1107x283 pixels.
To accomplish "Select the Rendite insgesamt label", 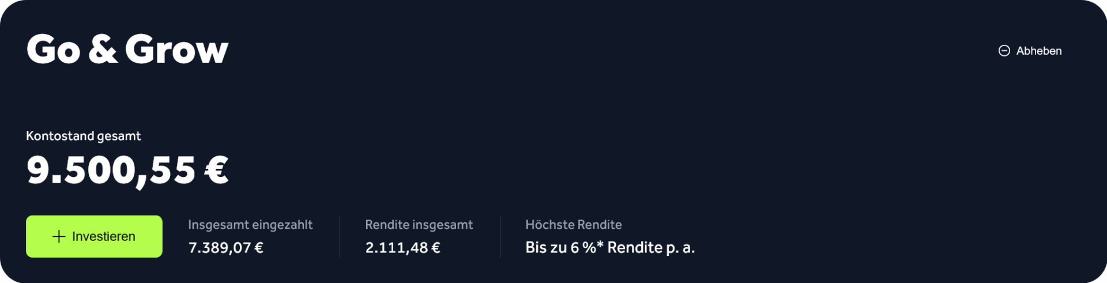I will point(419,225).
